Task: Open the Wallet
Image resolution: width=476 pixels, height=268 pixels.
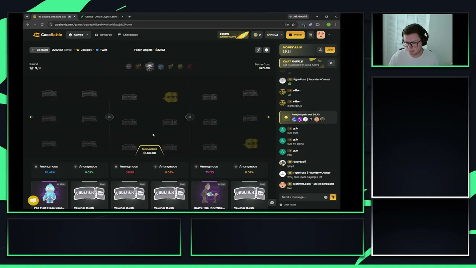Action: (x=295, y=35)
